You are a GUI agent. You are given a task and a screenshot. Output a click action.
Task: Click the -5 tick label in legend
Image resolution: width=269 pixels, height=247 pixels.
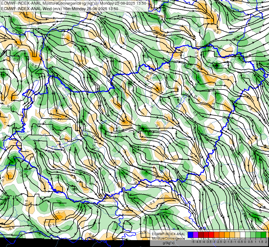pyautogui.click(x=193, y=242)
